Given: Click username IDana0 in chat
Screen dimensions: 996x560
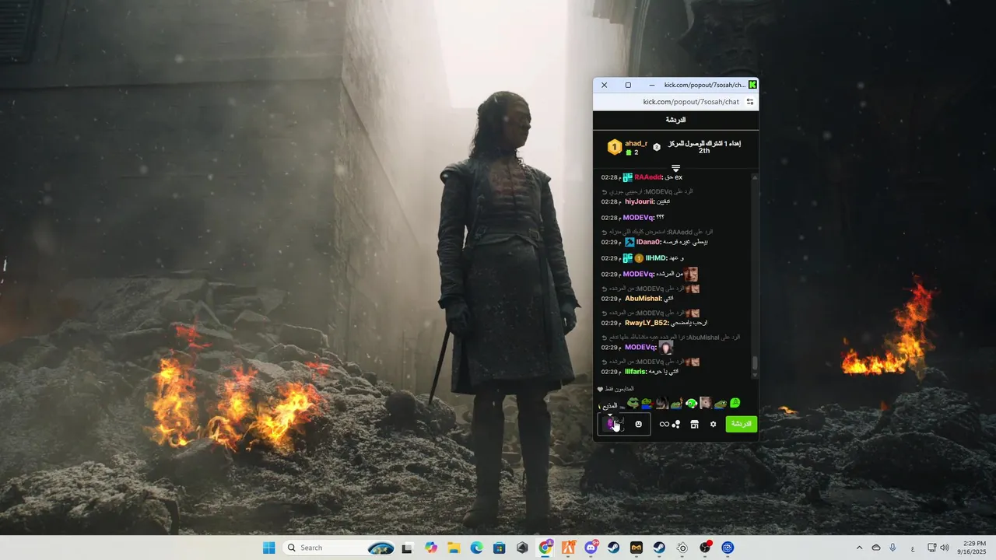Looking at the screenshot, I should click(649, 242).
